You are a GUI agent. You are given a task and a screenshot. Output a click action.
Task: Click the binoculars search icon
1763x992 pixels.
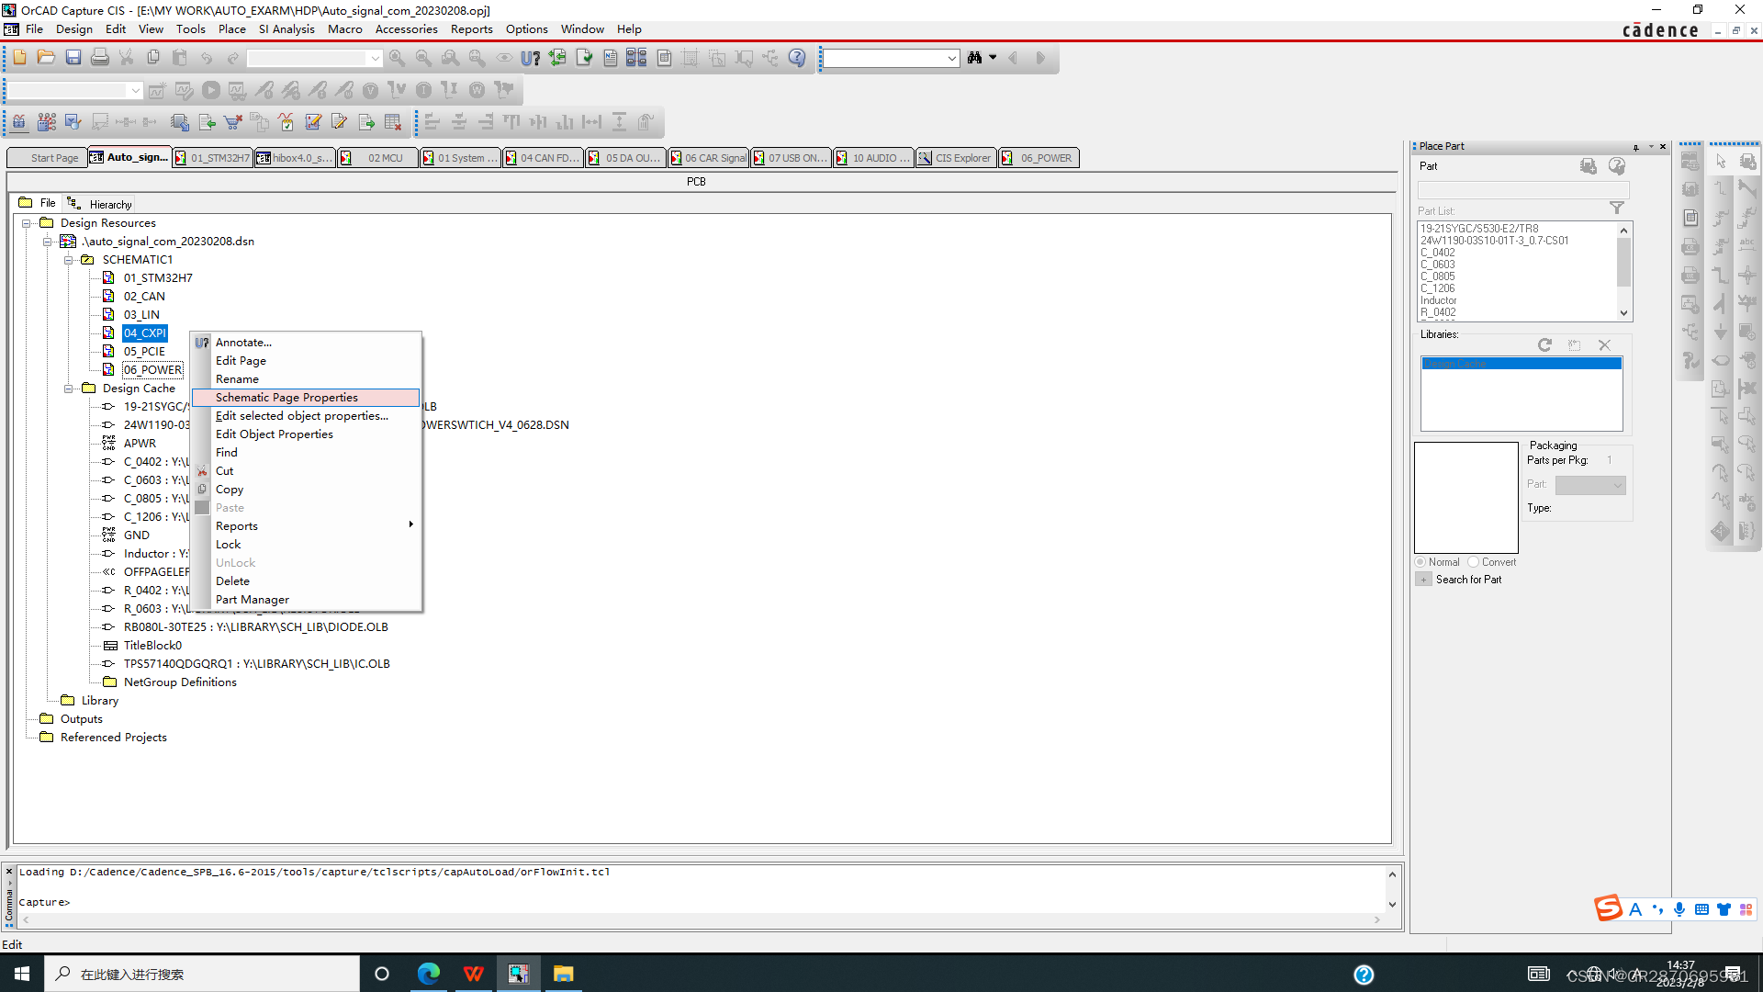point(974,58)
